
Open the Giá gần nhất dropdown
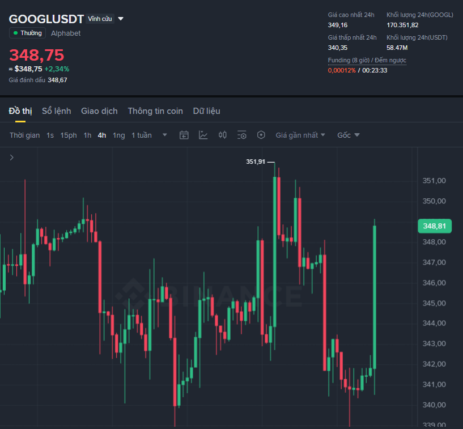[x=300, y=135]
